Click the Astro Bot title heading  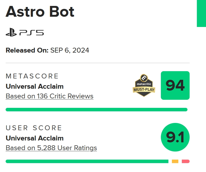(x=40, y=12)
